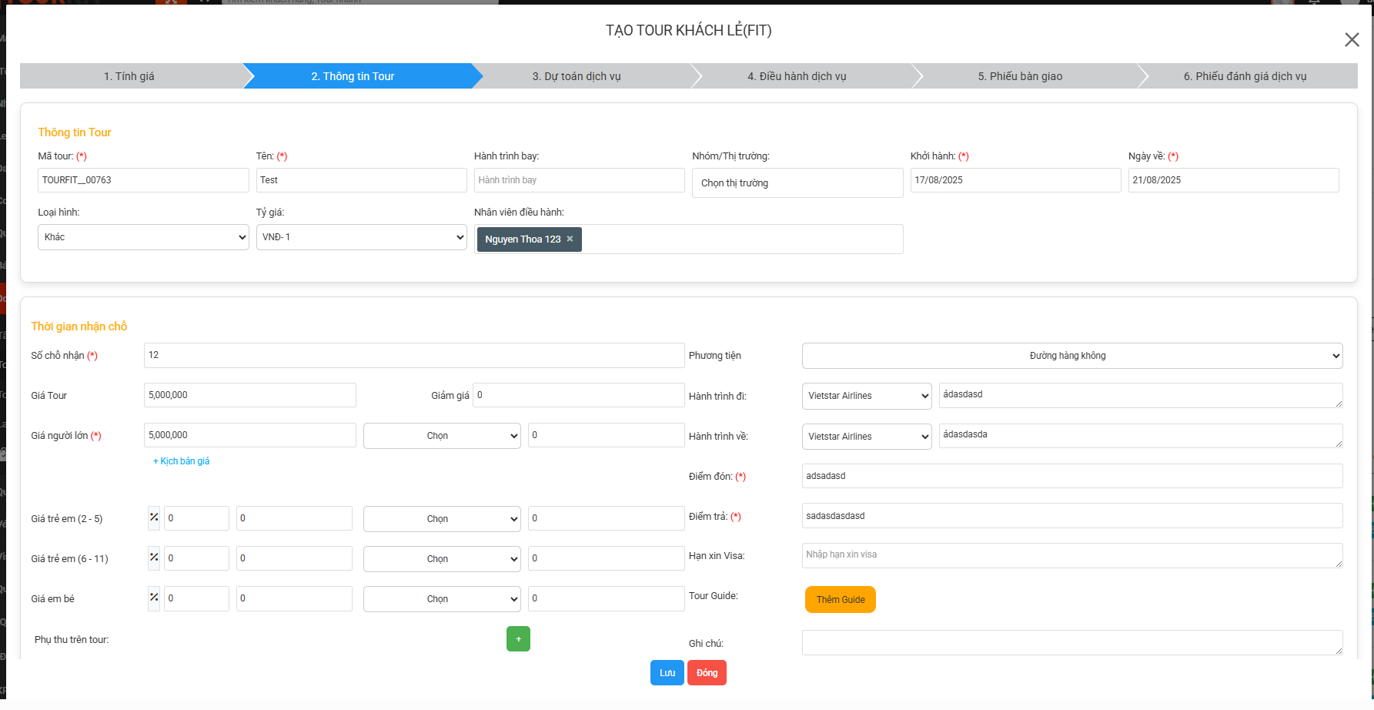Click the Thêm Guide button

pyautogui.click(x=840, y=600)
